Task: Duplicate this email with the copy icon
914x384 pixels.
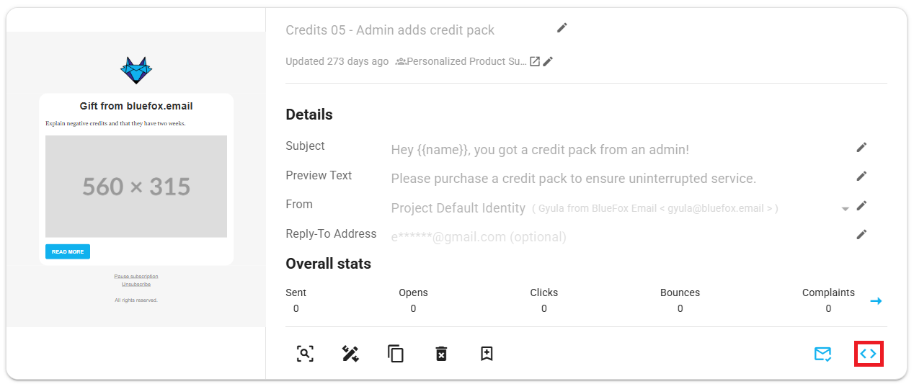Action: coord(396,354)
